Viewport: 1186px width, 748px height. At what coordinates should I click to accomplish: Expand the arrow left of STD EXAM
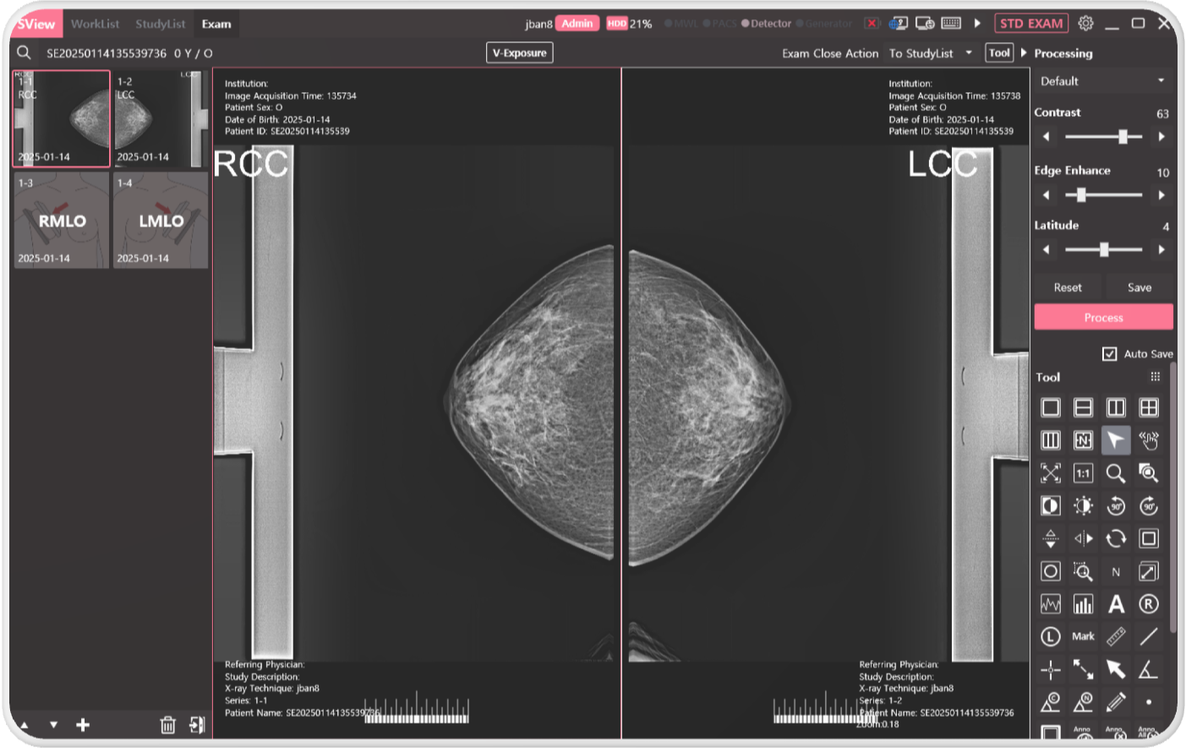point(977,24)
